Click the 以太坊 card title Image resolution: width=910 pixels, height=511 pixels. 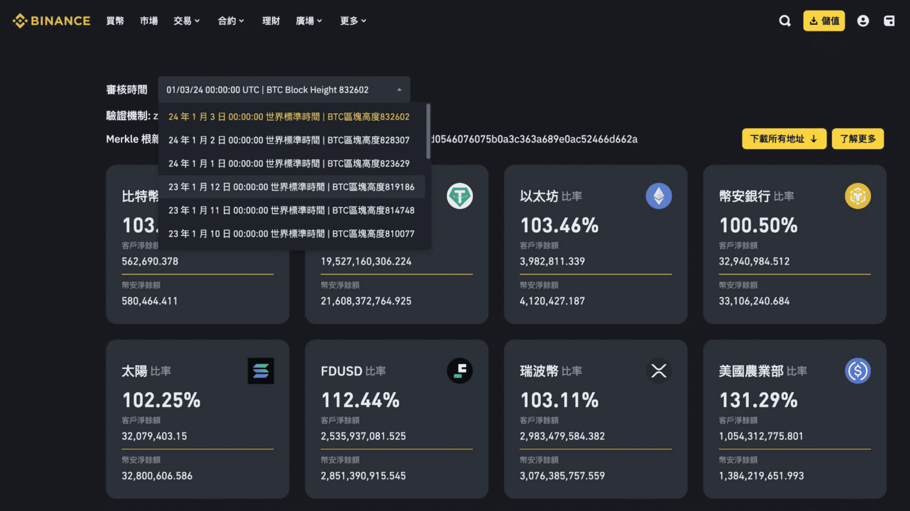coord(539,196)
